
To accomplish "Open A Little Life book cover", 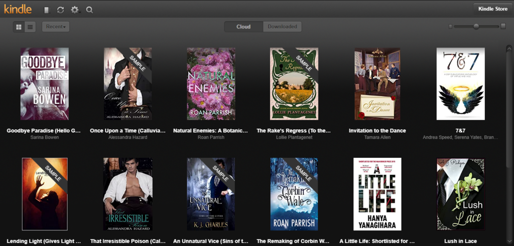I will pos(377,194).
